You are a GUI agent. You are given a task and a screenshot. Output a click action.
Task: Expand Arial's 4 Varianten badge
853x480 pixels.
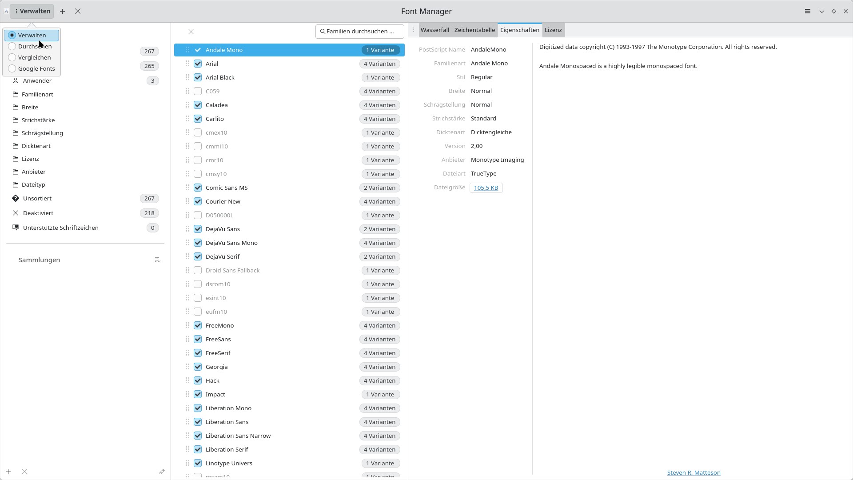pyautogui.click(x=380, y=64)
